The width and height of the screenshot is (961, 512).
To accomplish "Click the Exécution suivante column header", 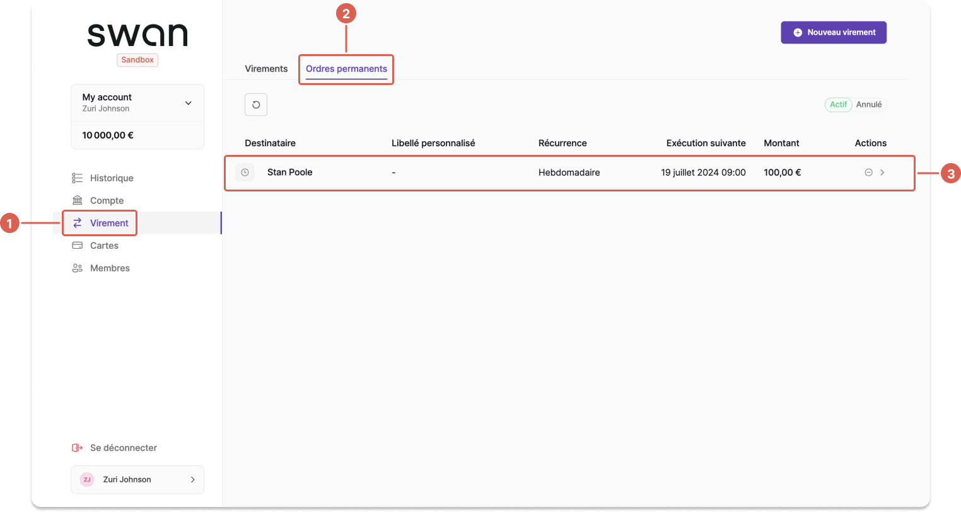I will click(706, 143).
